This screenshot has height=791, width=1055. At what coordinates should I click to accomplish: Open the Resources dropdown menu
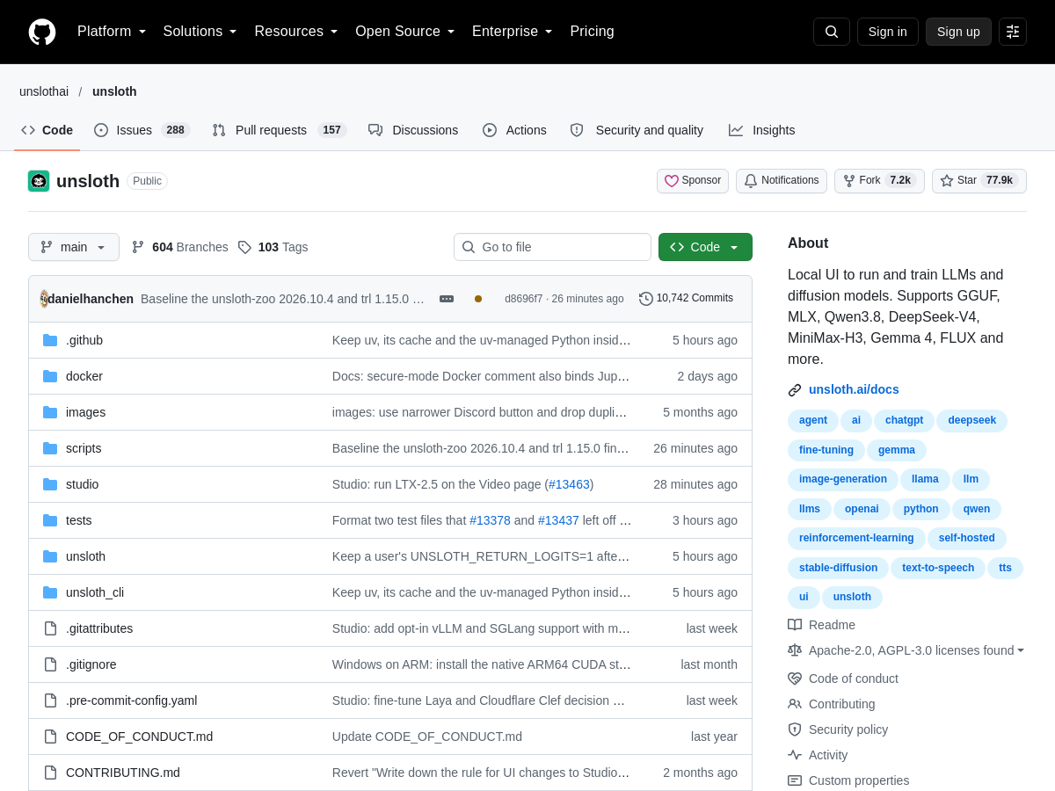coord(296,32)
